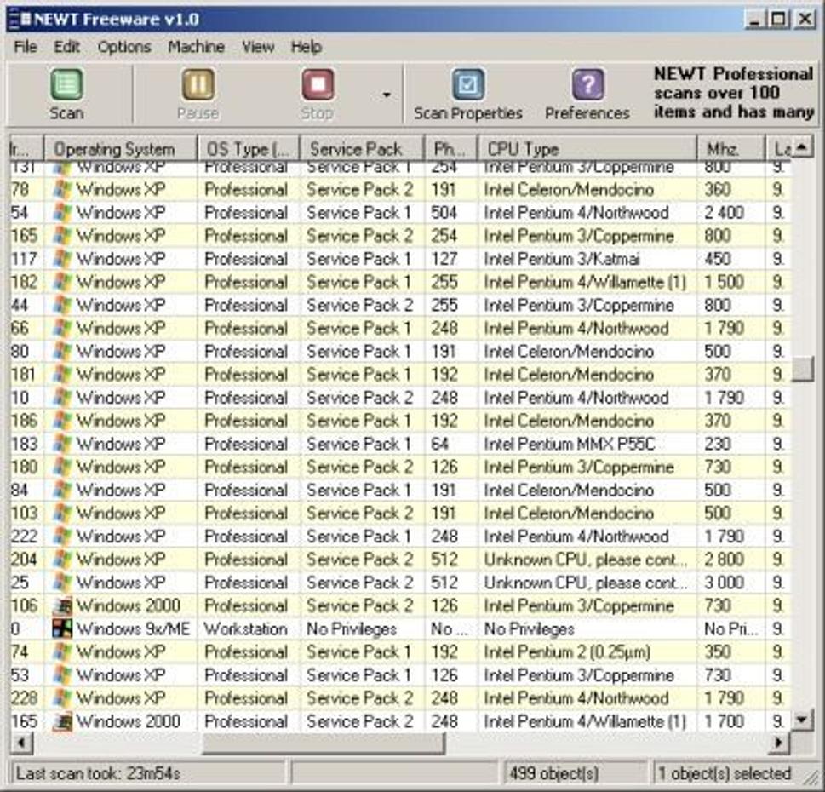
Task: Start a network scan with the Scan icon
Action: [66, 84]
